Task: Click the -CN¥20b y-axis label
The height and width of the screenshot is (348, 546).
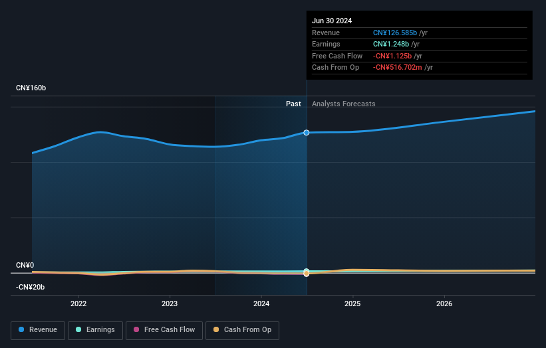Action: click(31, 287)
